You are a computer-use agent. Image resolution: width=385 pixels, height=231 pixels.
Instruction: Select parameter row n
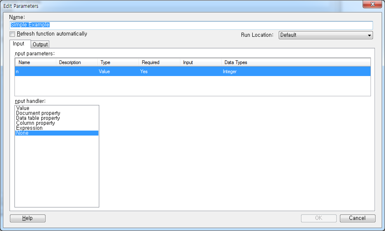pos(193,71)
